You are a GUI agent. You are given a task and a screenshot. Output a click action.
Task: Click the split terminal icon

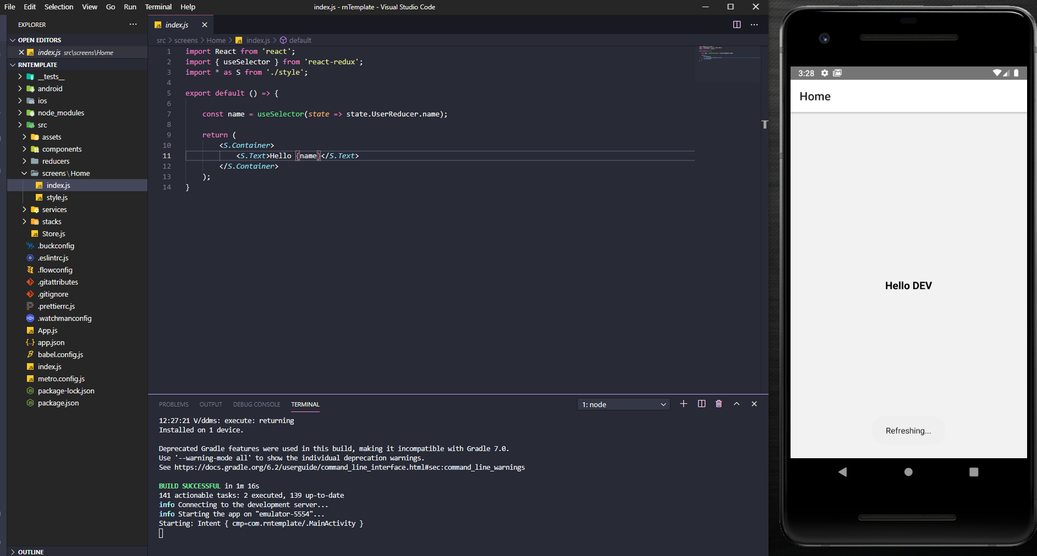[x=701, y=404]
